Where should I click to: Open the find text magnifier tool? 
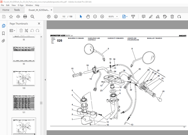point(32,17)
